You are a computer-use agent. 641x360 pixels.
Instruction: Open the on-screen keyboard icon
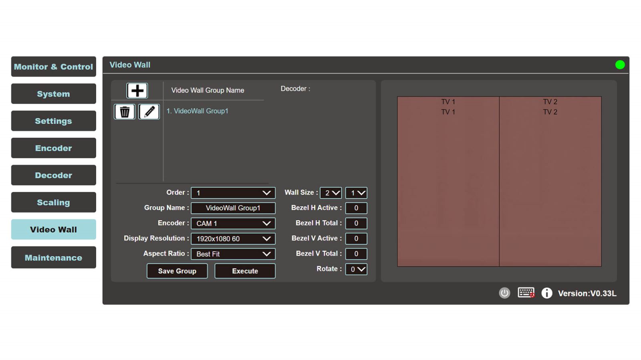(x=526, y=292)
